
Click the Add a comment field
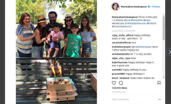pyautogui.click(x=134, y=99)
